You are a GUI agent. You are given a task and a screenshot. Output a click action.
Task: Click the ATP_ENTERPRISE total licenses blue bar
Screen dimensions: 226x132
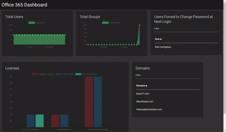(x=31, y=121)
